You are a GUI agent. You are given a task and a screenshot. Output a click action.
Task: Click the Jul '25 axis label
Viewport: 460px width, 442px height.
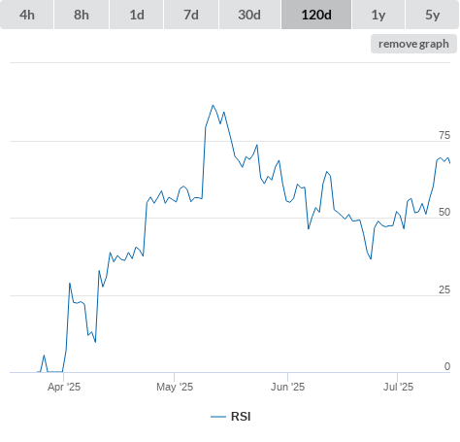pyautogui.click(x=398, y=387)
